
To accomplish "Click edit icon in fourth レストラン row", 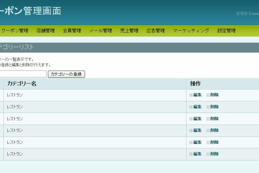I will click(191, 131).
